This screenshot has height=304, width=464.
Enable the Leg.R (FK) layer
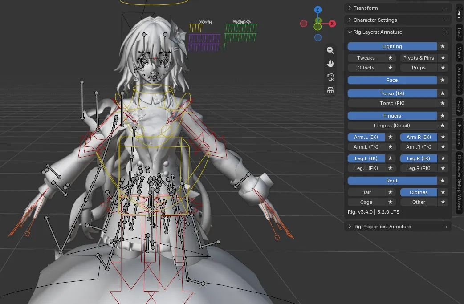pyautogui.click(x=419, y=168)
